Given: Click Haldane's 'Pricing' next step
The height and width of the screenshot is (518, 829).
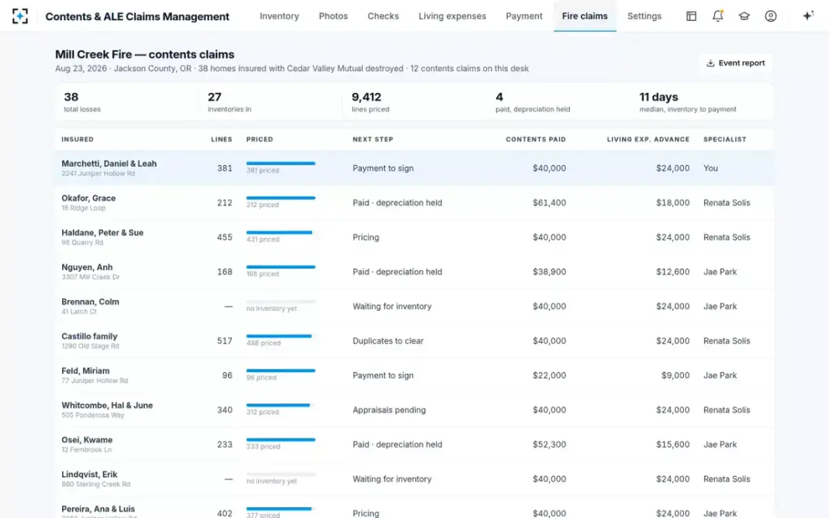Looking at the screenshot, I should click(x=365, y=238).
